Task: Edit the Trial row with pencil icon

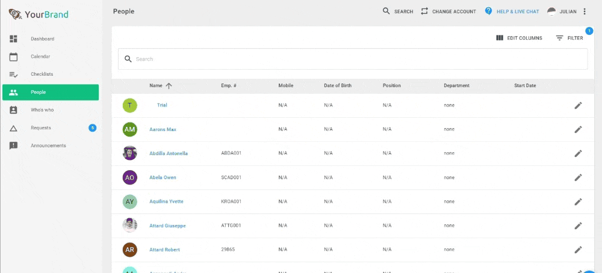Action: (x=578, y=105)
